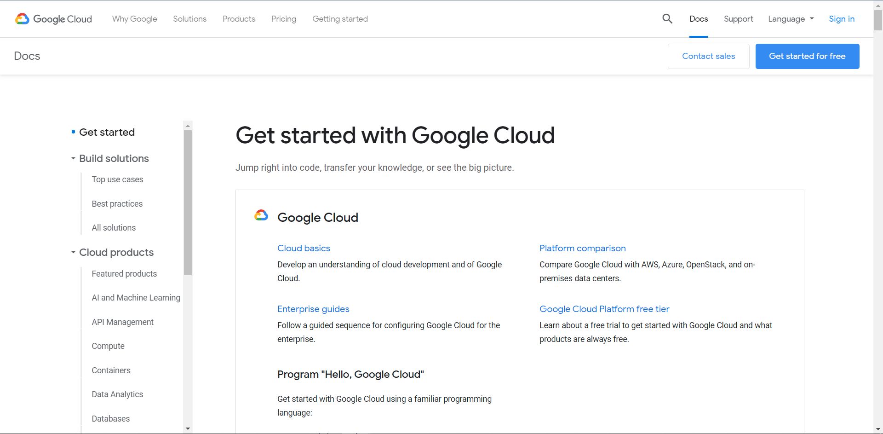
Task: Open Data Analytics in sidebar
Action: (117, 394)
